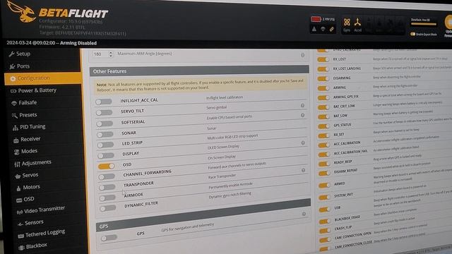Turn off the DISARMING beeper toggle
Screen dimensions: 452x254
click(x=323, y=78)
